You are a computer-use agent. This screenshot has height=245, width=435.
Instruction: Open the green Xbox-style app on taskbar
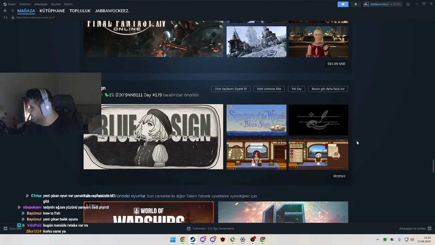pyautogui.click(x=232, y=240)
